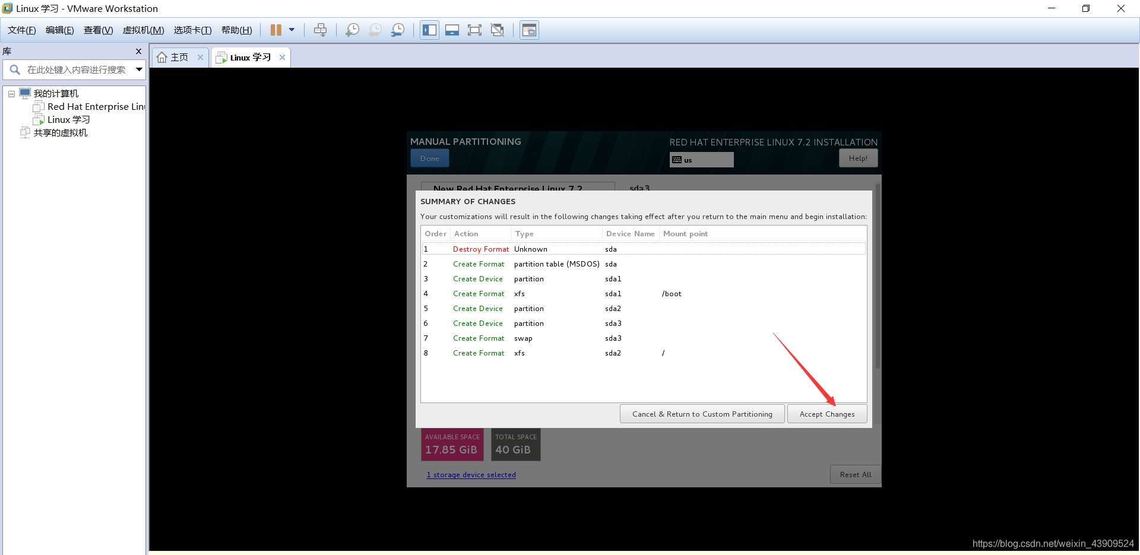
Task: Click the Done button in Manual Partitioning
Action: [x=430, y=158]
